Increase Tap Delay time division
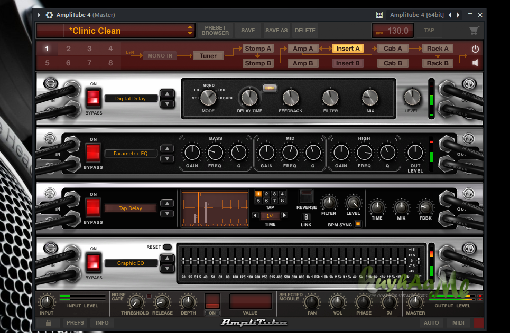 pos(285,215)
